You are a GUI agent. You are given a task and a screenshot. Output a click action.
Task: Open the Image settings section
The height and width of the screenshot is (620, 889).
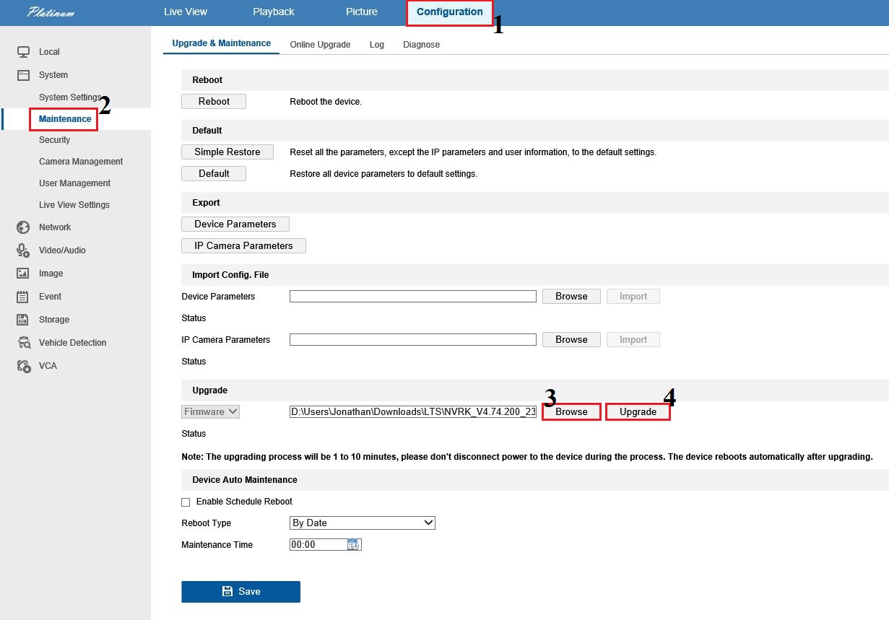coord(51,273)
